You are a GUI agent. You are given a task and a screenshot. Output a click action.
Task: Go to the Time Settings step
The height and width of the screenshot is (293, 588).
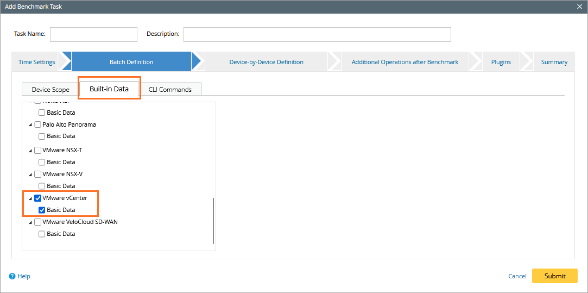point(37,62)
